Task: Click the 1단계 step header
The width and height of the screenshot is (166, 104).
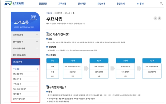Action: coord(72,60)
